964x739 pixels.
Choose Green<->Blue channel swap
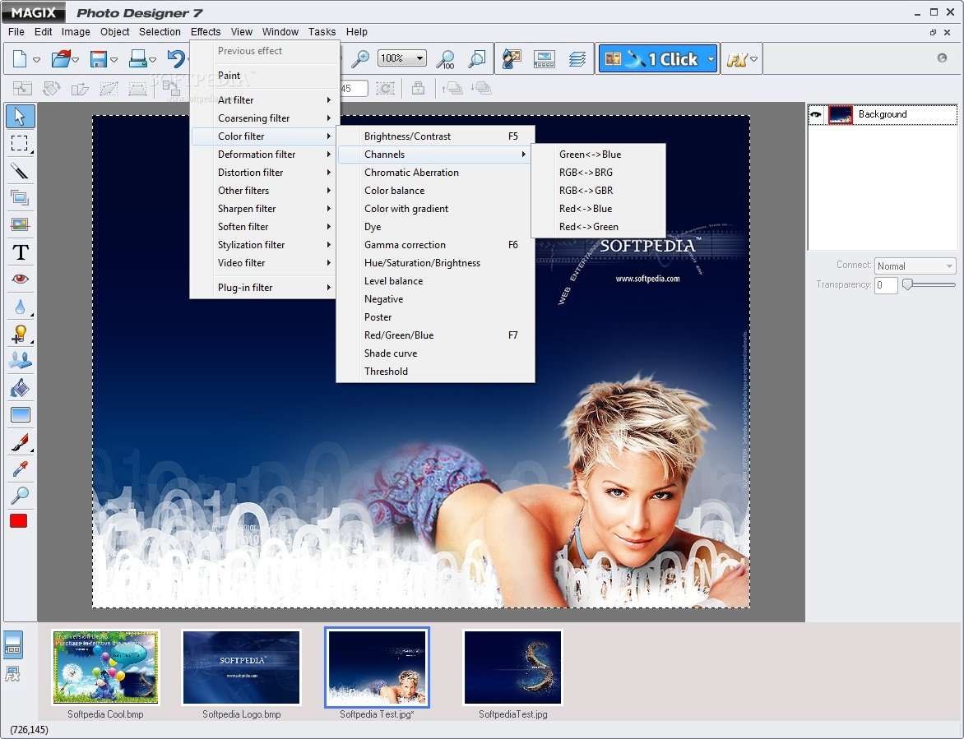(598, 155)
